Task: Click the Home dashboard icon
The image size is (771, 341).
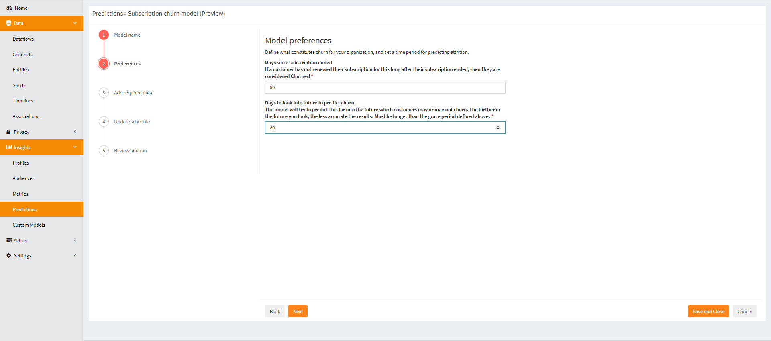Action: point(9,8)
